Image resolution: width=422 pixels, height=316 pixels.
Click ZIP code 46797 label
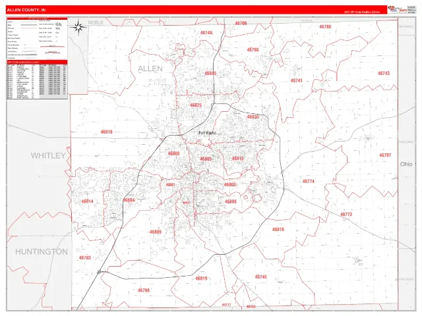pos(385,155)
